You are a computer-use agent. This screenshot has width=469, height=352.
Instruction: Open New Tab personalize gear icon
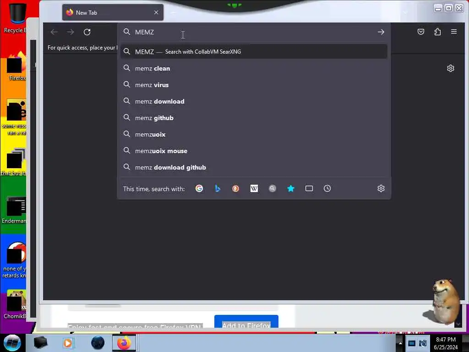pyautogui.click(x=451, y=69)
